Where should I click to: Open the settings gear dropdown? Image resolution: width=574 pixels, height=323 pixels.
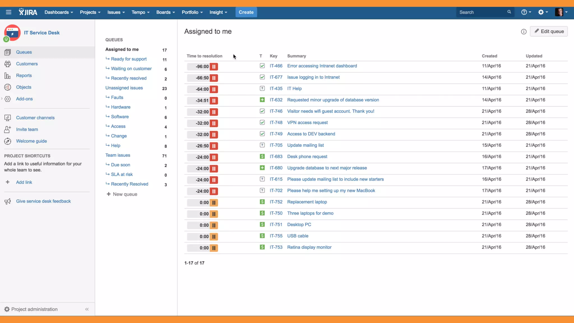[x=543, y=12]
